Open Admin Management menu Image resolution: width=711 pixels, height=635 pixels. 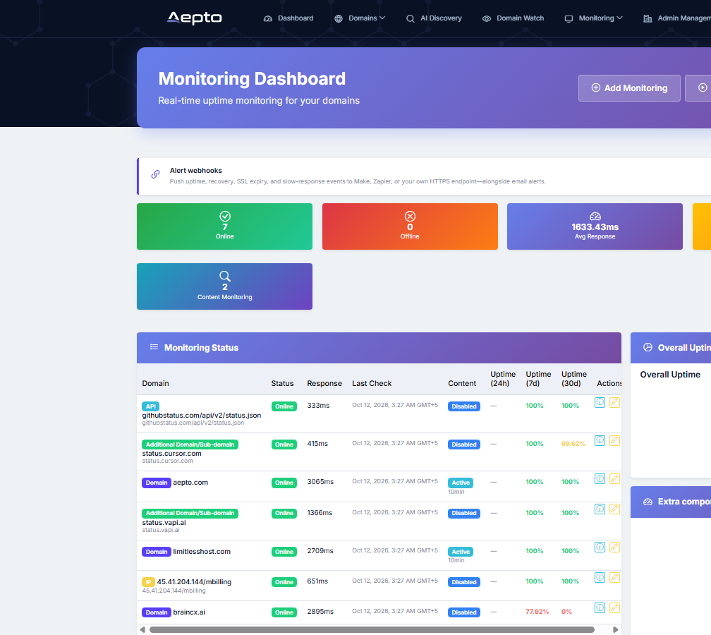[x=677, y=18]
